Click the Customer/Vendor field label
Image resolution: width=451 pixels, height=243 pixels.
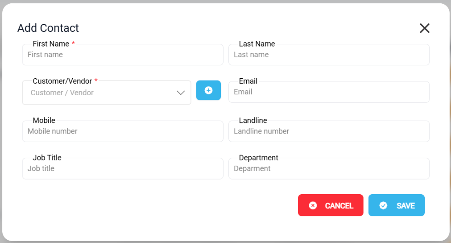(62, 81)
